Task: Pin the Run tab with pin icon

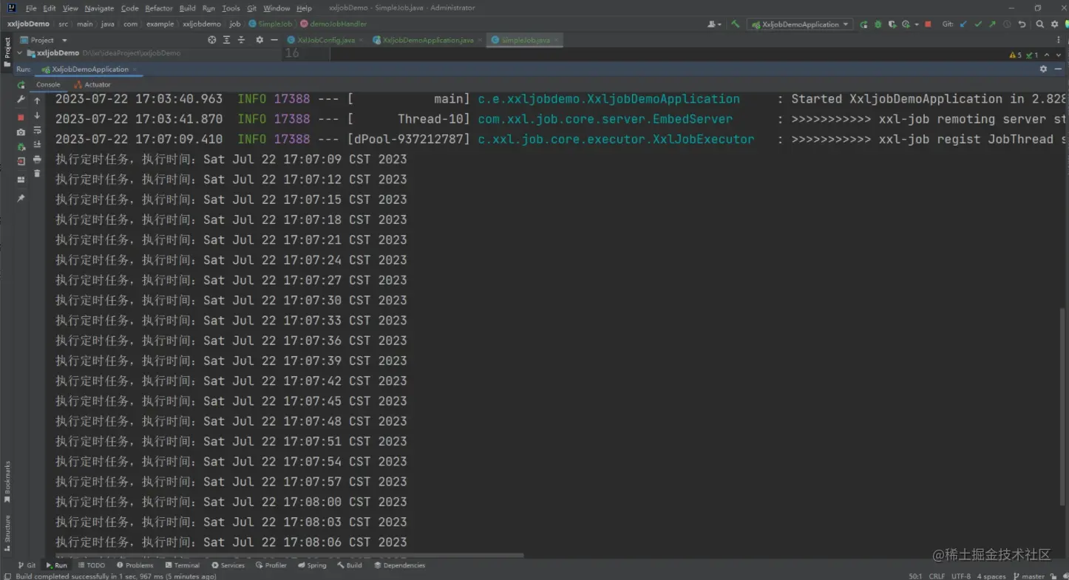Action: click(21, 198)
